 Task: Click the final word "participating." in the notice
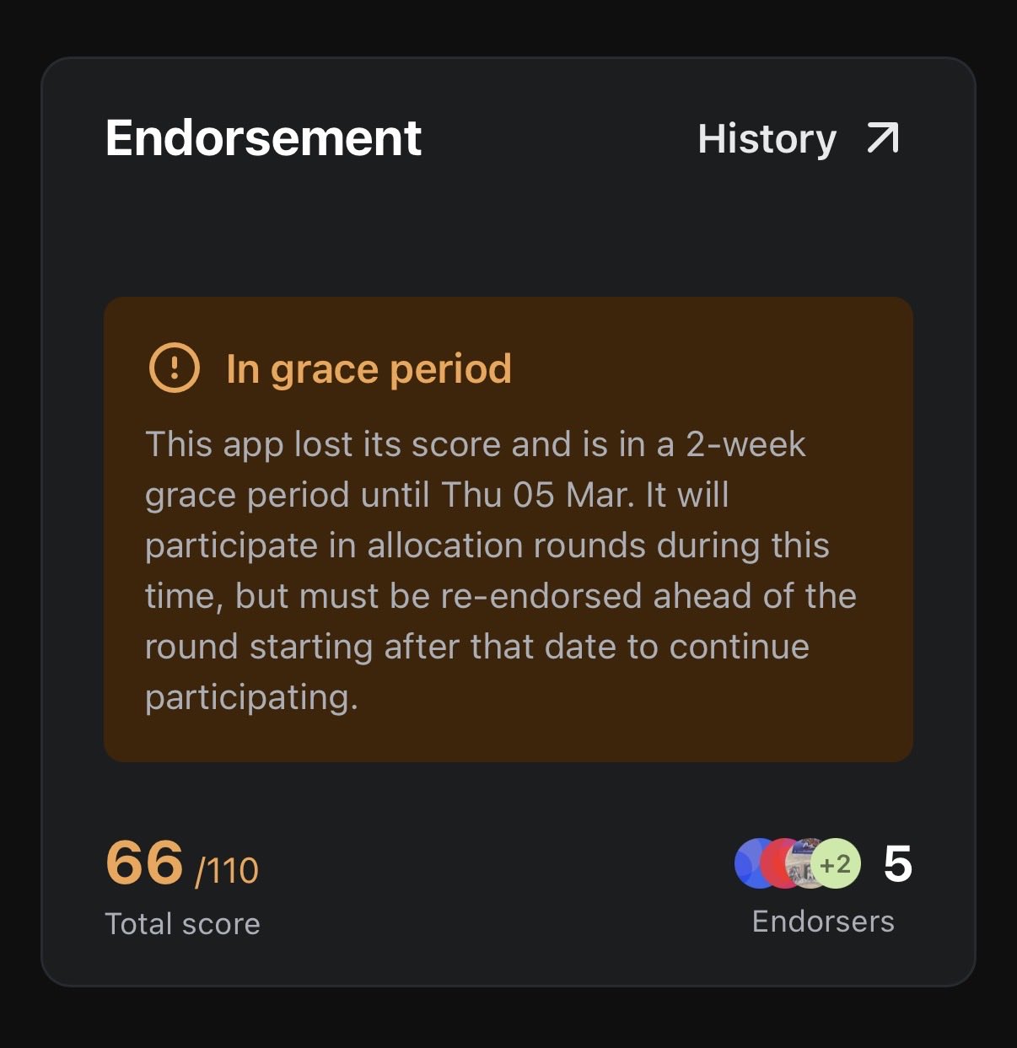tap(251, 697)
